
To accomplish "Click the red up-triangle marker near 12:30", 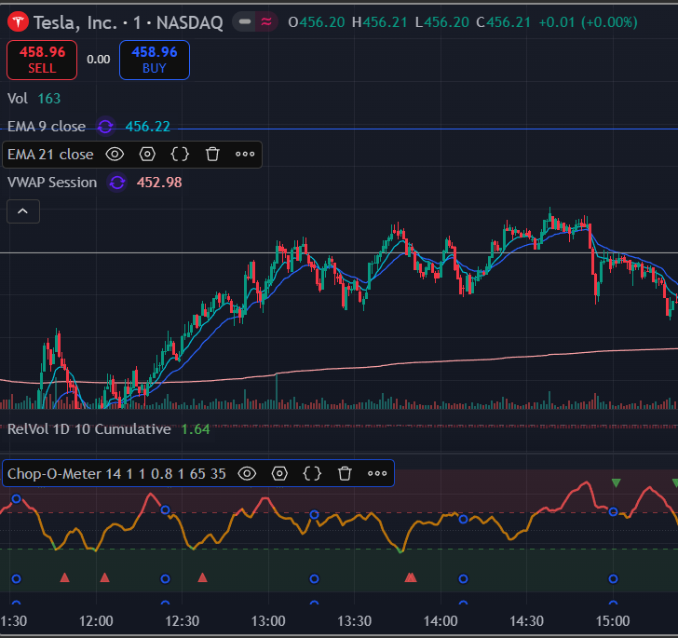I will [202, 577].
